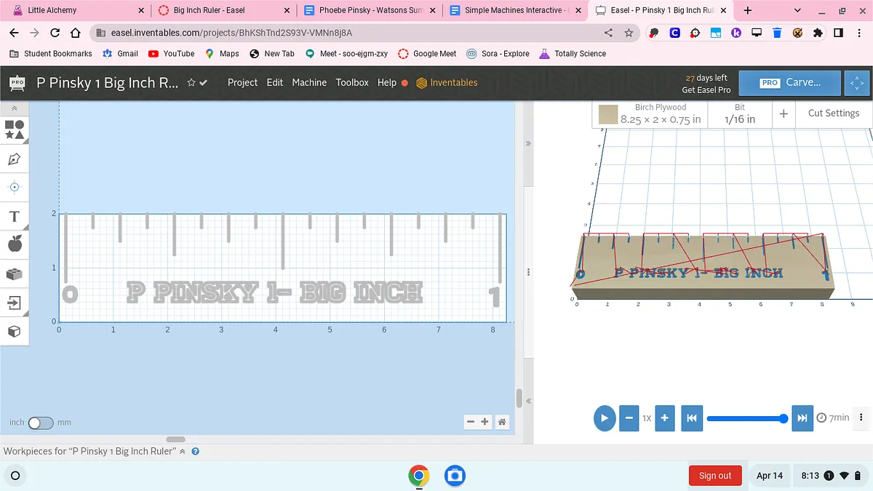Open the Machine menu
Screen dimensions: 873x491
coord(309,83)
